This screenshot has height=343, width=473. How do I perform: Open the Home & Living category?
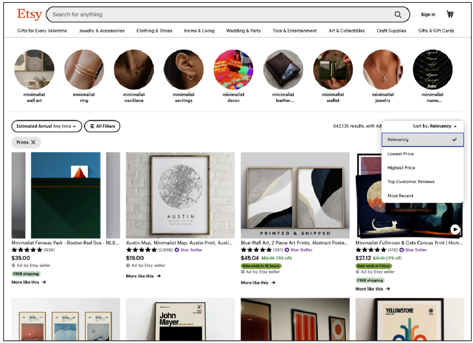pos(199,31)
